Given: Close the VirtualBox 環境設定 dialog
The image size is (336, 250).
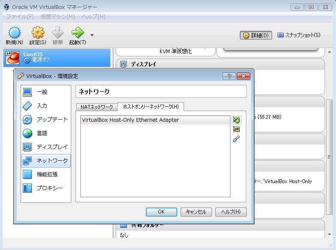Looking at the screenshot, I should [x=243, y=76].
